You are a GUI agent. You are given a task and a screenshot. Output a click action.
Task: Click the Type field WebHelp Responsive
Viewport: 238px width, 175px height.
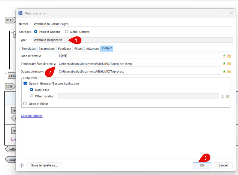click(133, 40)
